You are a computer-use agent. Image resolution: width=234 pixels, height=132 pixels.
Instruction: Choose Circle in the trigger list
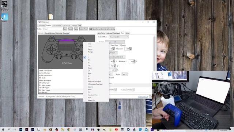pyautogui.click(x=96, y=47)
